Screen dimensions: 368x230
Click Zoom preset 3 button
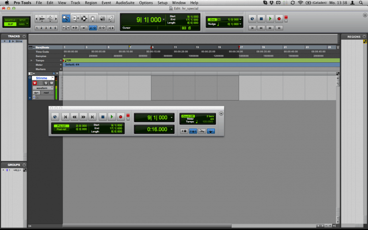coord(46,27)
